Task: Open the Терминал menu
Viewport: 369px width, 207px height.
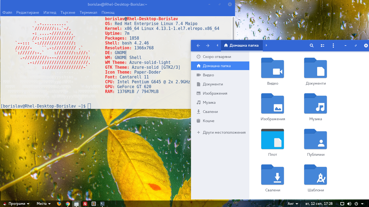Action: point(88,12)
